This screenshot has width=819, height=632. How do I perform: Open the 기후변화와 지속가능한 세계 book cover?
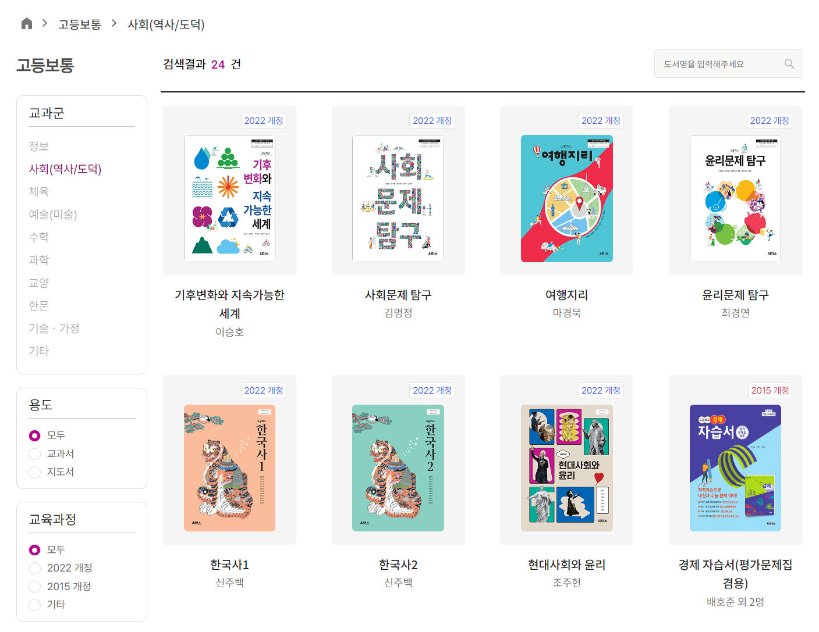229,198
